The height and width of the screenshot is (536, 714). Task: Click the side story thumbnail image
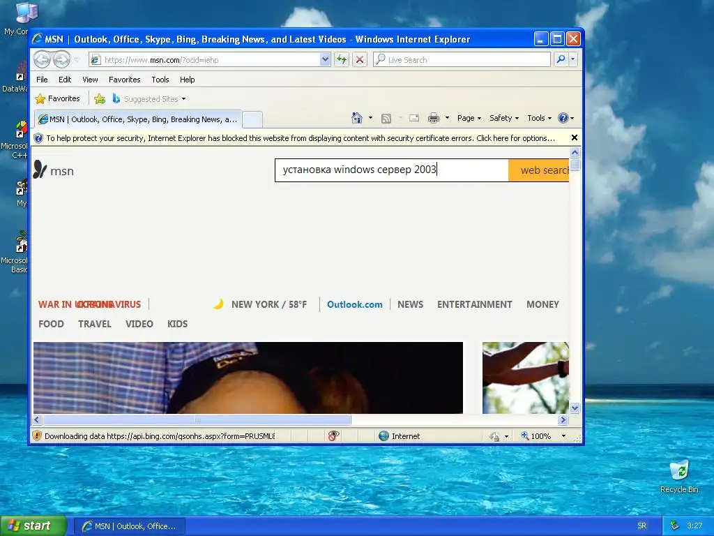point(526,378)
